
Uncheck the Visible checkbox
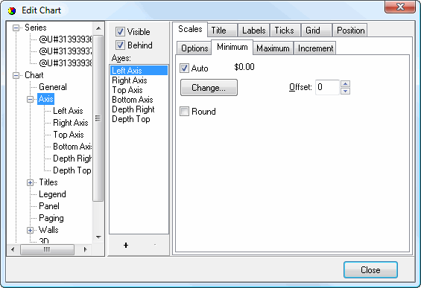point(120,32)
